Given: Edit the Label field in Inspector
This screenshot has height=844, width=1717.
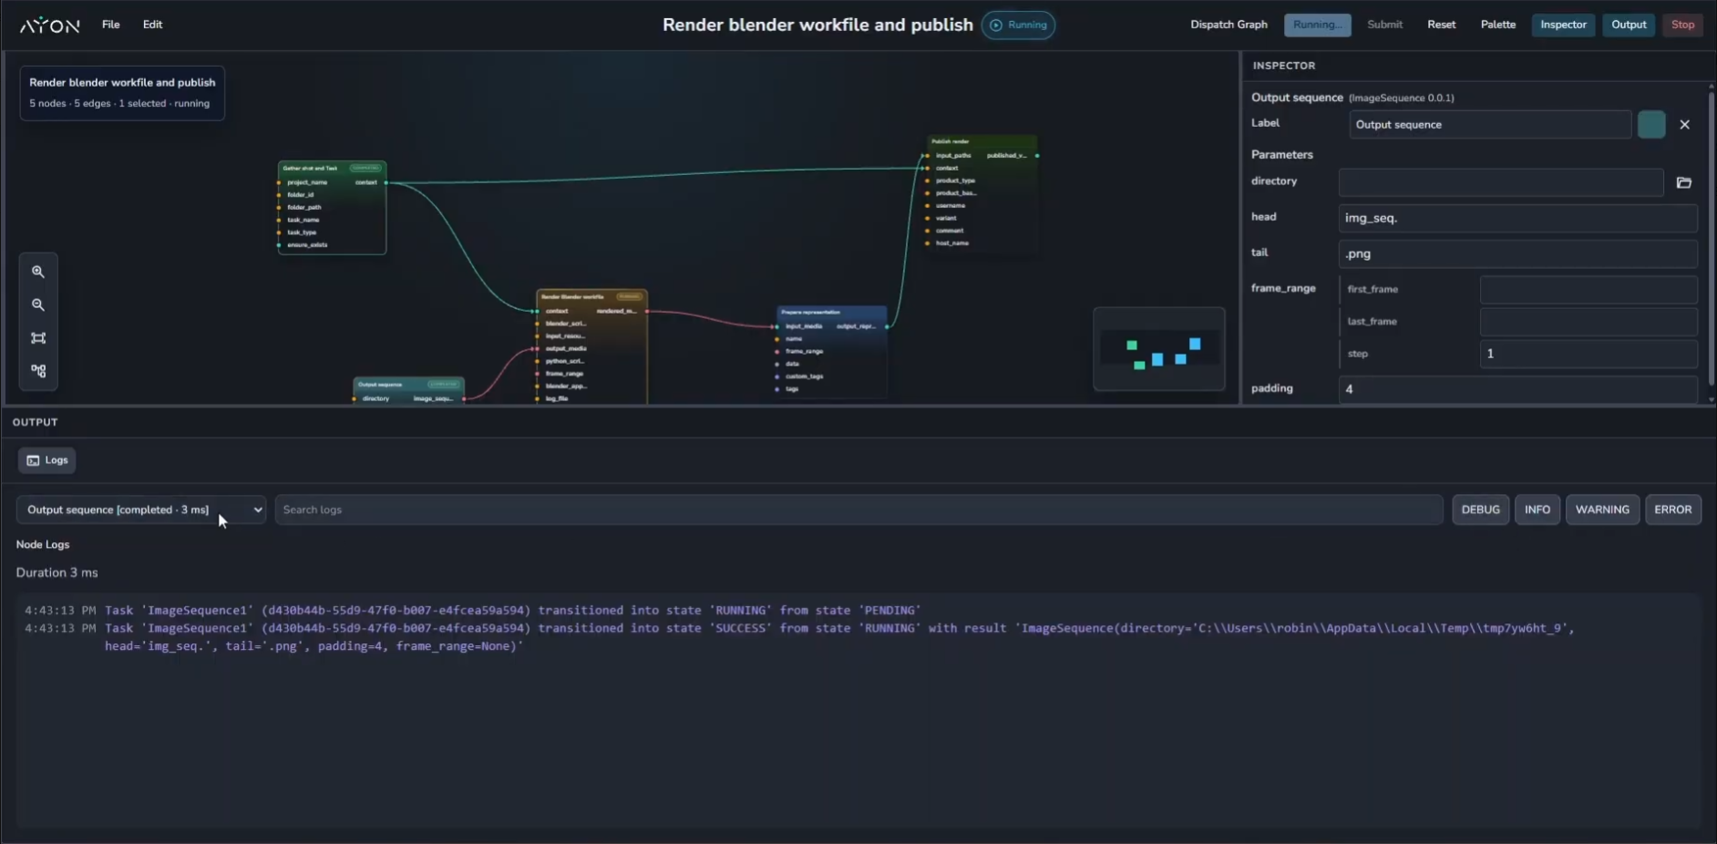Looking at the screenshot, I should tap(1490, 125).
